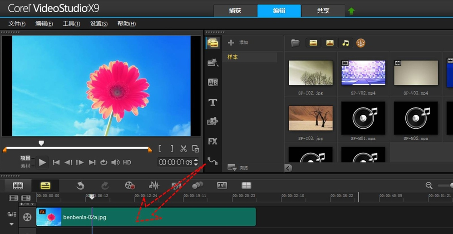Select the SP-V02.mp4 thumbnail
This screenshot has height=234, width=453.
tap(363, 73)
